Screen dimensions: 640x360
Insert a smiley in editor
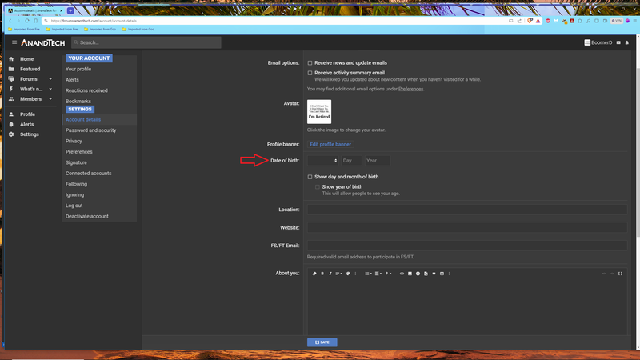pos(418,274)
